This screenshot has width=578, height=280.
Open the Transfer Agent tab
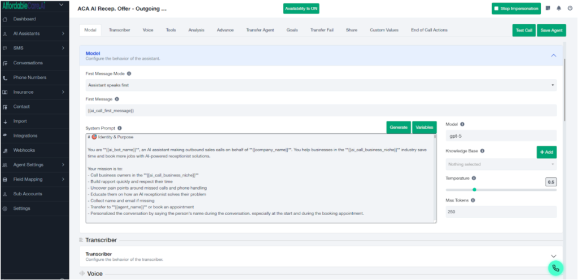tap(260, 30)
